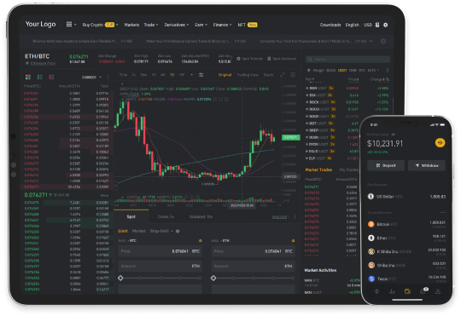Screen dimensions: 461x316
Task: Switch to the Cross 3x tab
Action: click(x=166, y=217)
